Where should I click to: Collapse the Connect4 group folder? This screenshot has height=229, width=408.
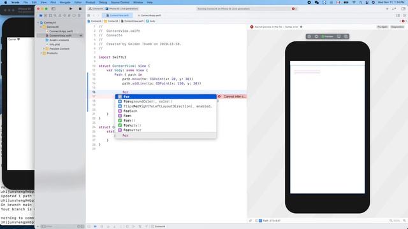[x=41, y=27]
